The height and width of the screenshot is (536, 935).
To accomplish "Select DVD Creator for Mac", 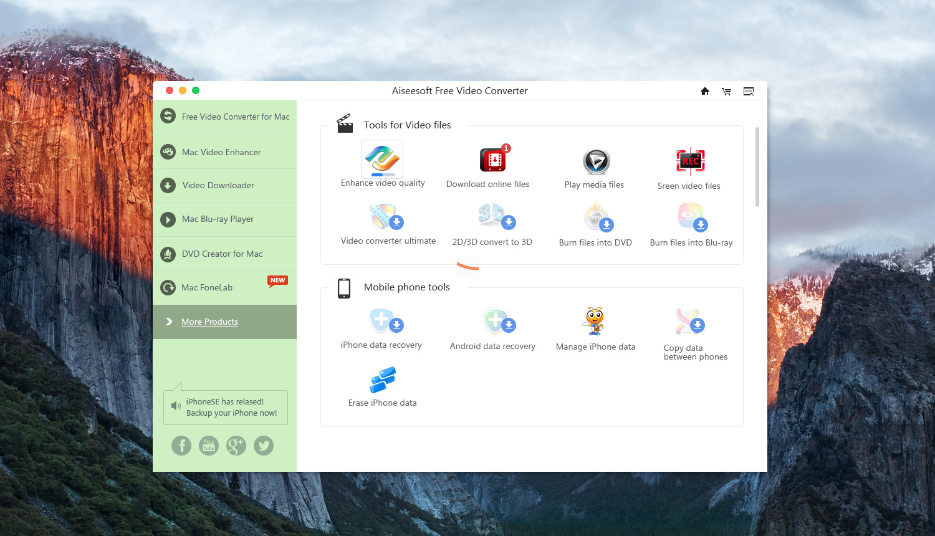I will 224,254.
